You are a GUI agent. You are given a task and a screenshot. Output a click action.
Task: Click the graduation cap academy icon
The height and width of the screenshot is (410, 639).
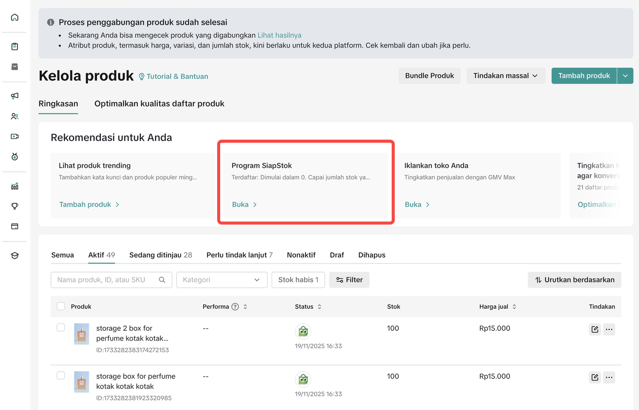coord(14,256)
